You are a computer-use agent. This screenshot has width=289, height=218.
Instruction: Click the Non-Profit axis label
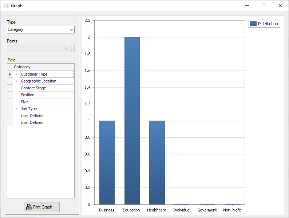pos(232,210)
